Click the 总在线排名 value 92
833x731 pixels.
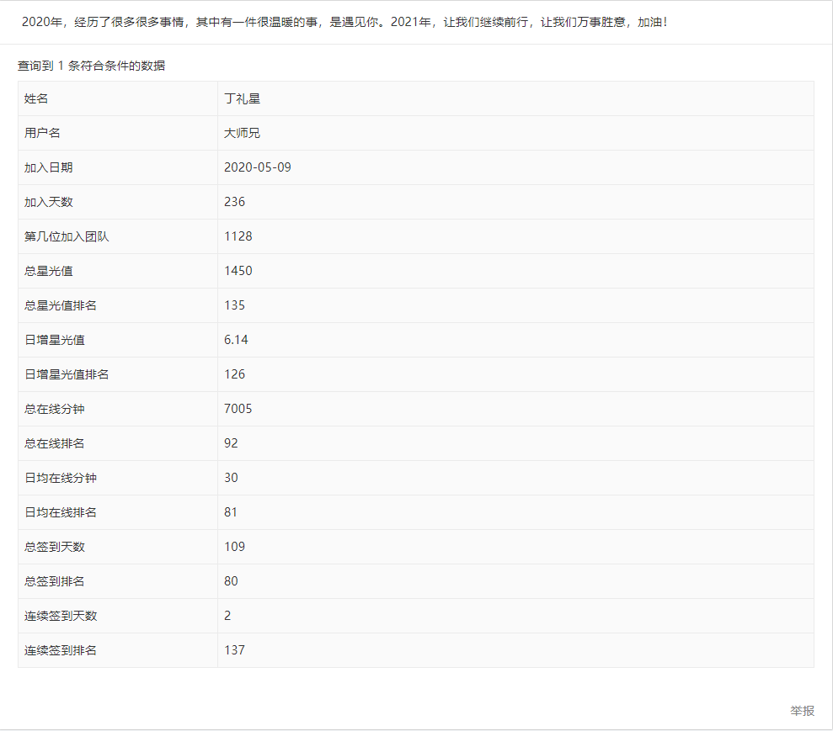(x=231, y=443)
